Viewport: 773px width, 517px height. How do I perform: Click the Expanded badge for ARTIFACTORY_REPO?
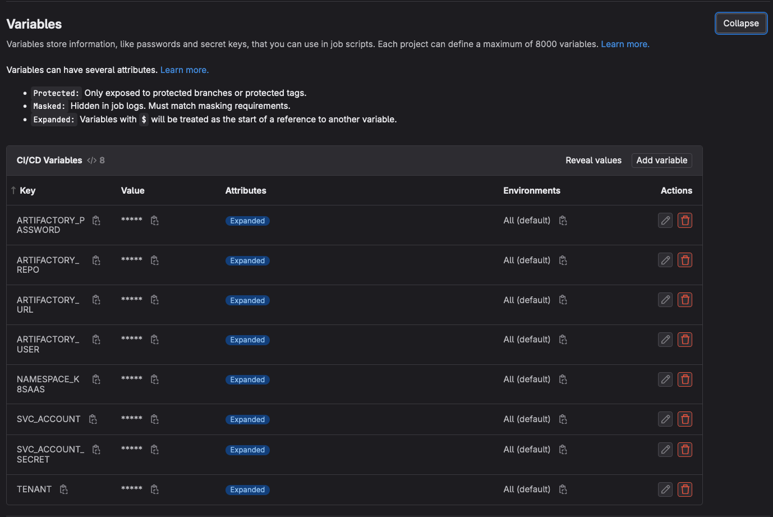point(247,261)
